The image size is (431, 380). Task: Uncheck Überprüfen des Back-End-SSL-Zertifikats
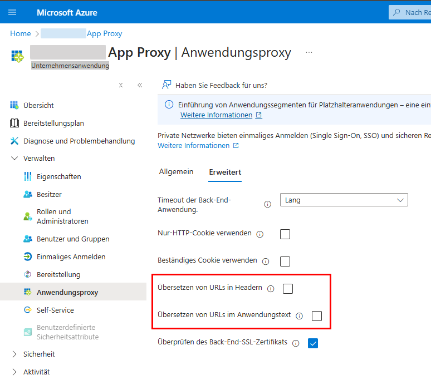point(313,343)
